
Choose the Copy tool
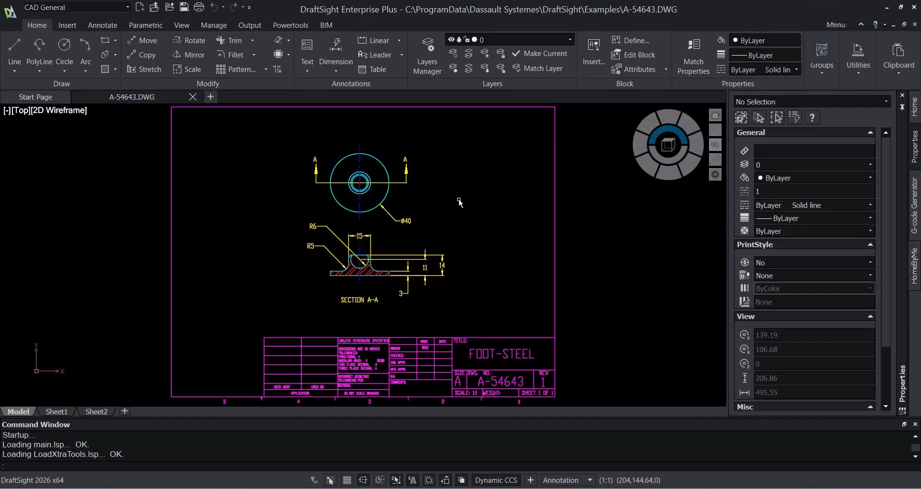[141, 55]
